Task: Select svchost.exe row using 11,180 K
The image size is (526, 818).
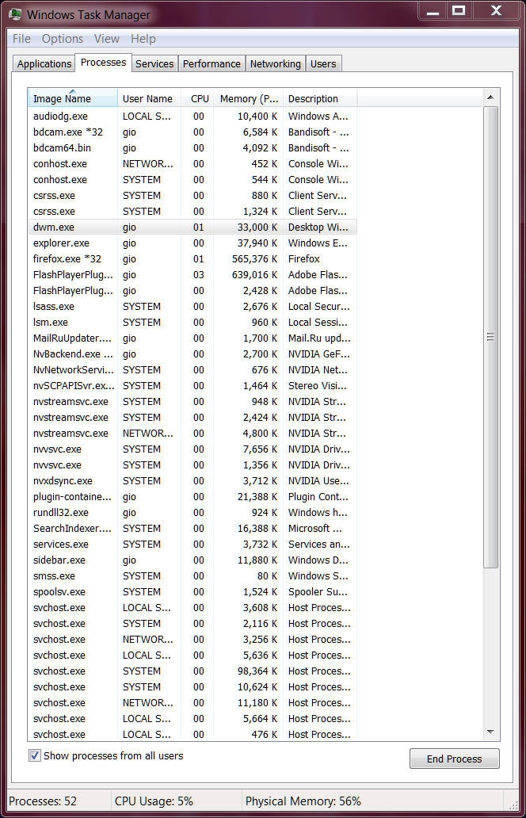Action: (x=192, y=703)
